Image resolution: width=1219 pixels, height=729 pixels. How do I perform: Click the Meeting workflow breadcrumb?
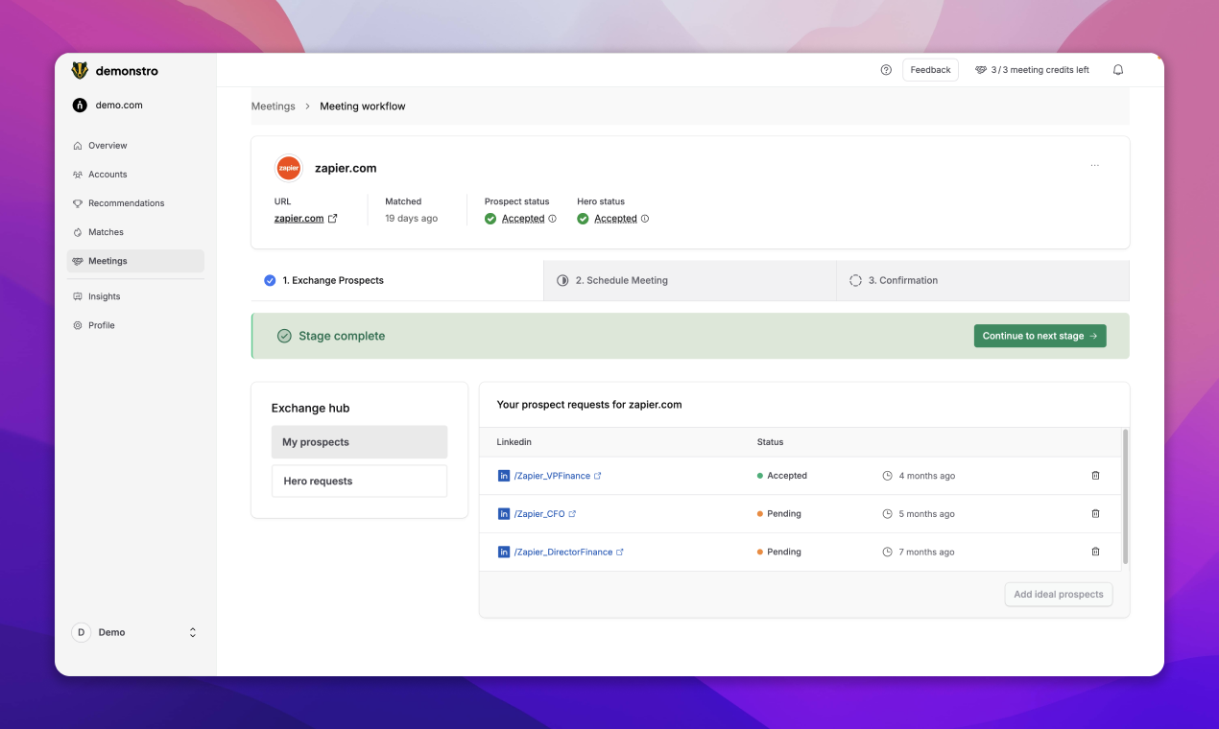363,106
